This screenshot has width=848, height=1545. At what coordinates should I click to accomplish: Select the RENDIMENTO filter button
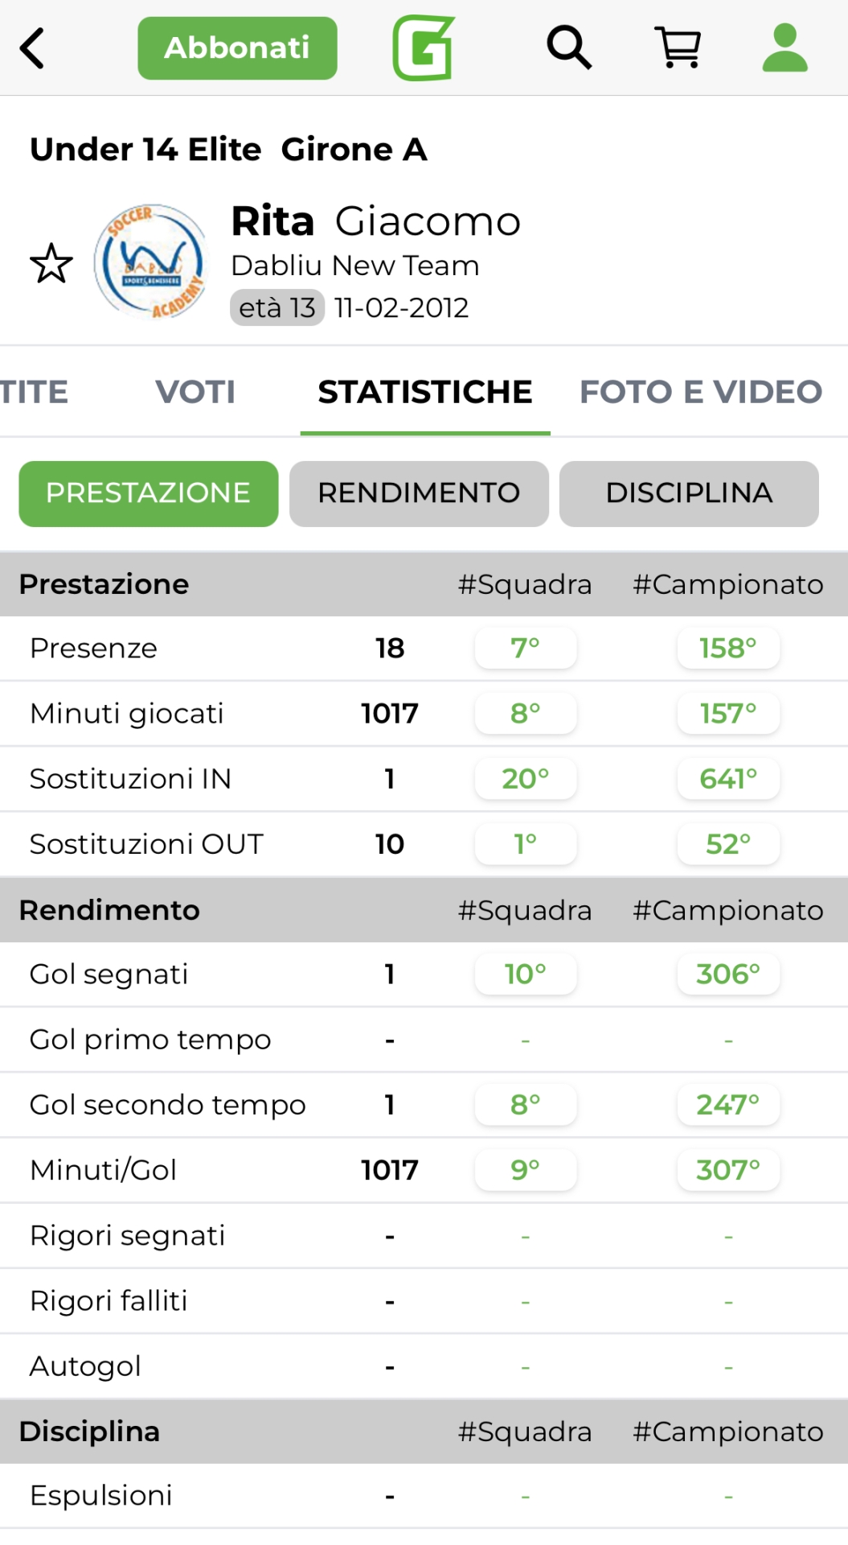419,493
